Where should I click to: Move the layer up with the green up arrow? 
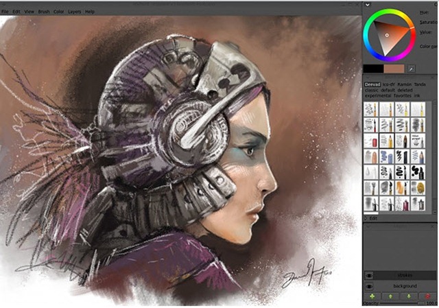(x=390, y=296)
